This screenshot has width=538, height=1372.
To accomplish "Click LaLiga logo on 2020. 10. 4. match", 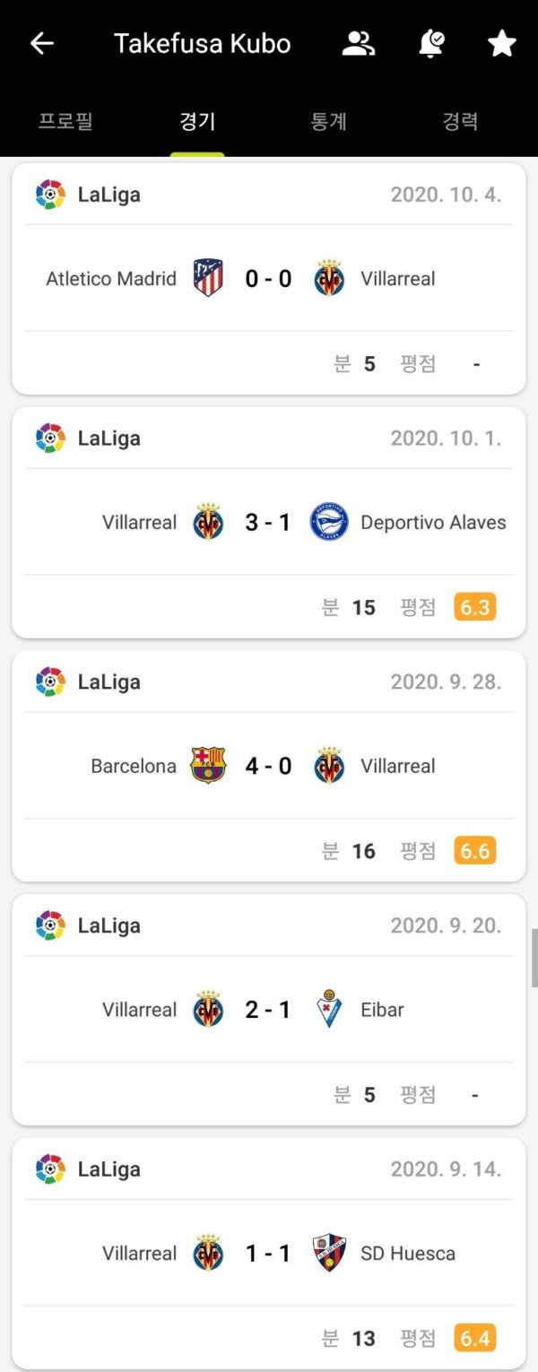I will pyautogui.click(x=50, y=195).
